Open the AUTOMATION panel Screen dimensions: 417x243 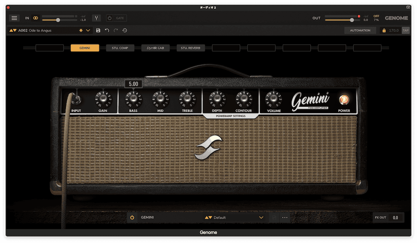(x=360, y=30)
